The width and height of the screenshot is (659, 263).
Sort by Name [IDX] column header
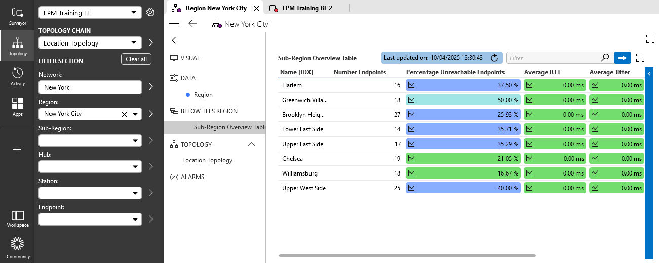coord(296,72)
